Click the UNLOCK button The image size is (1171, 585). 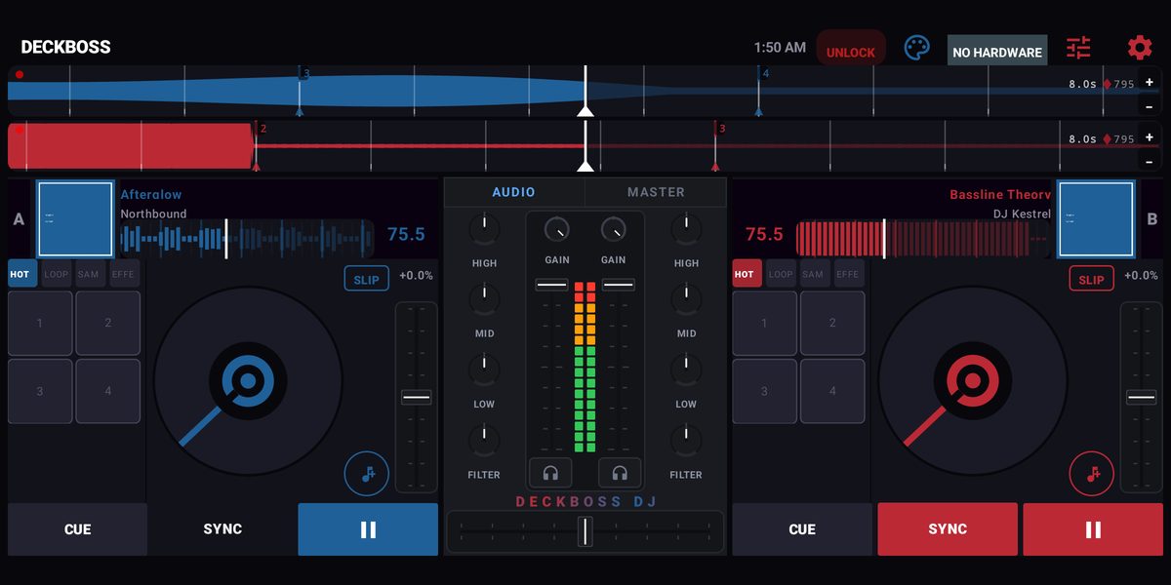coord(851,51)
